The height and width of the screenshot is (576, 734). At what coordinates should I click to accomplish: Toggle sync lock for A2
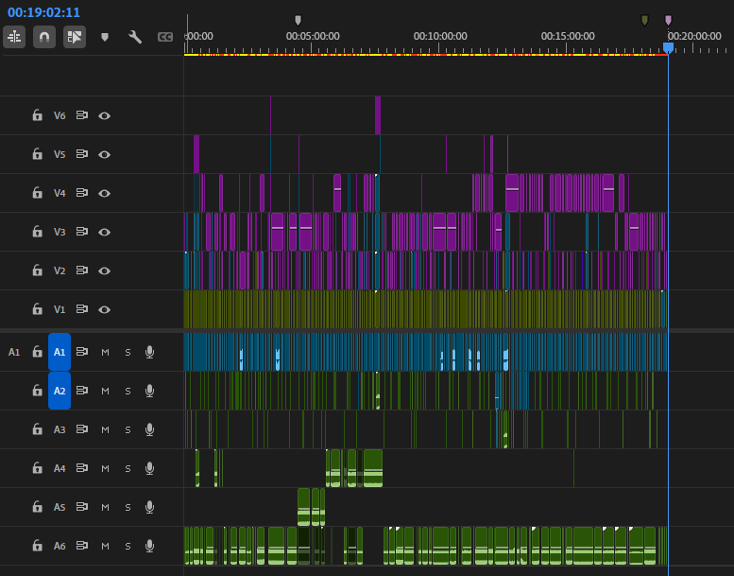[82, 391]
